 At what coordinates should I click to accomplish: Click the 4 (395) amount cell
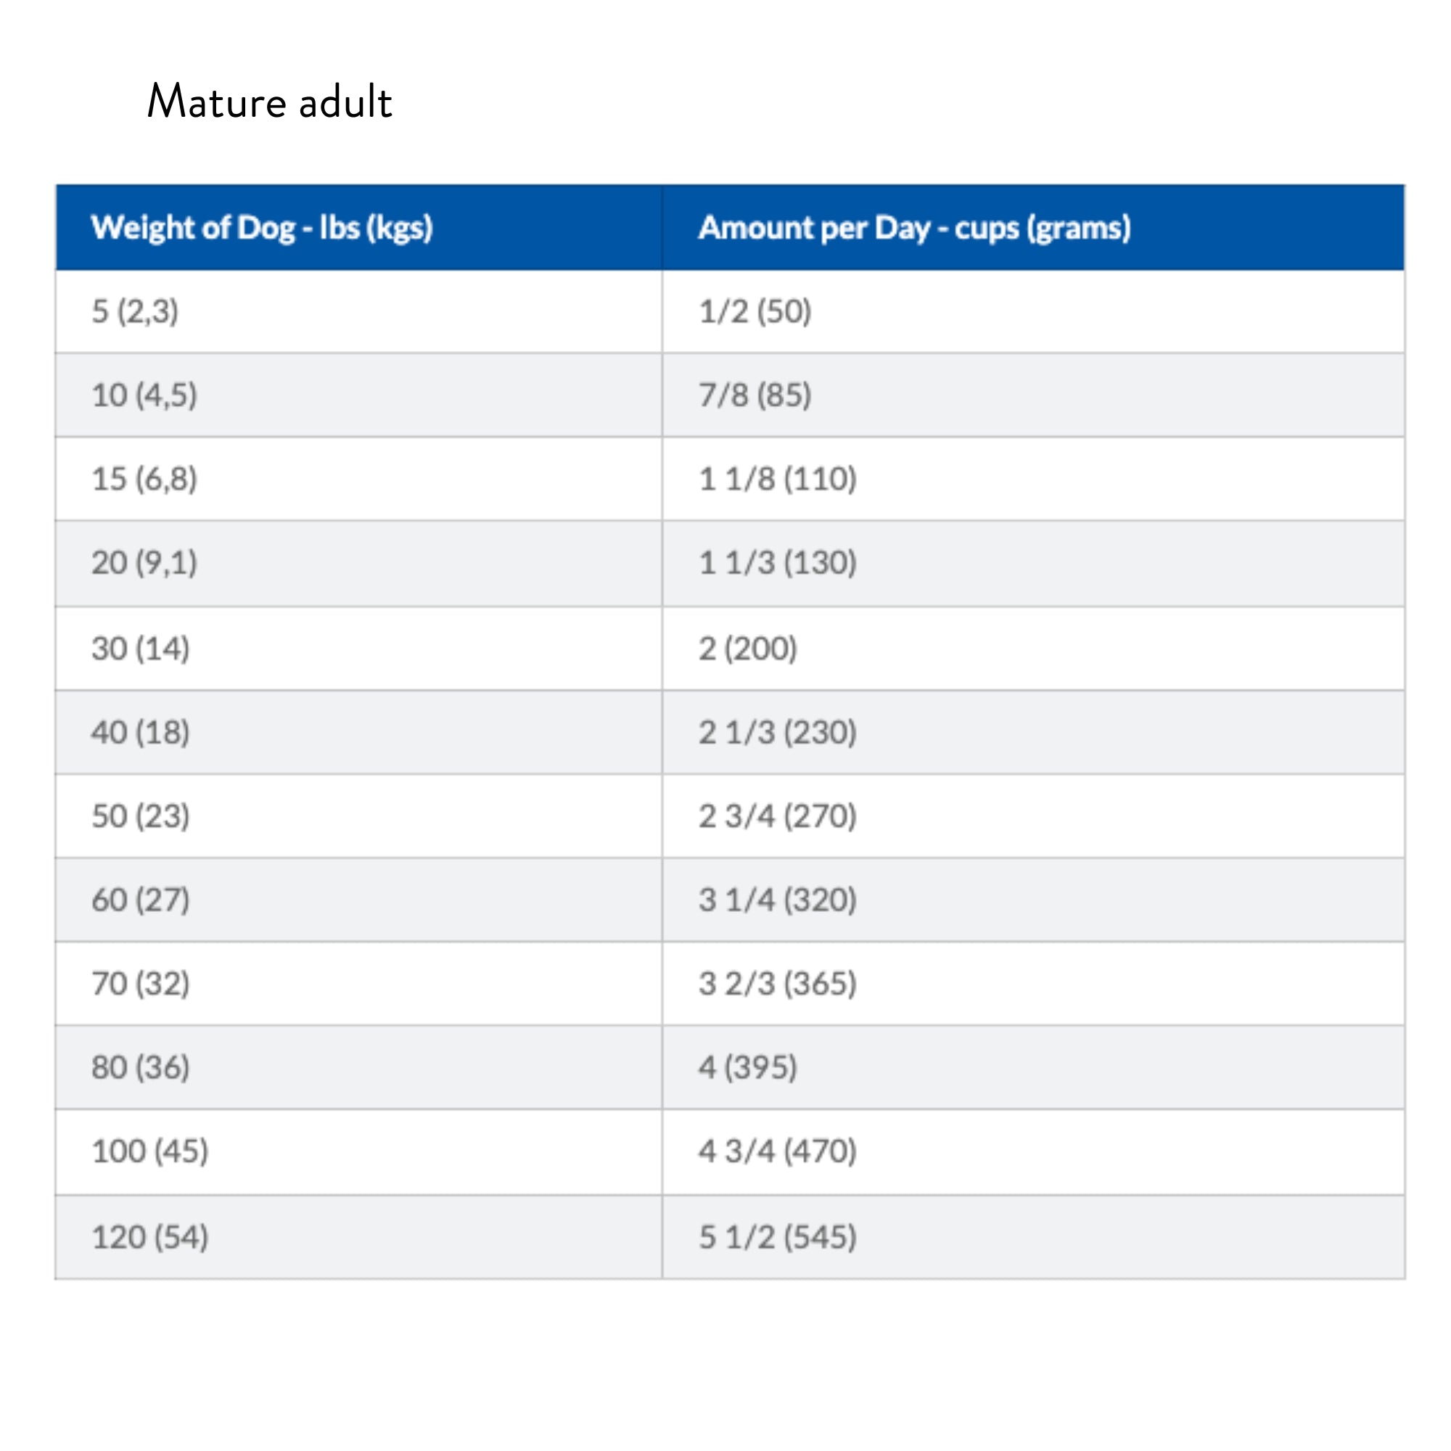747,1067
